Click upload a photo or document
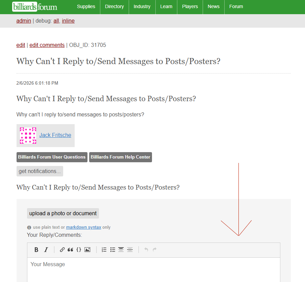This screenshot has width=305, height=282. pos(63,213)
